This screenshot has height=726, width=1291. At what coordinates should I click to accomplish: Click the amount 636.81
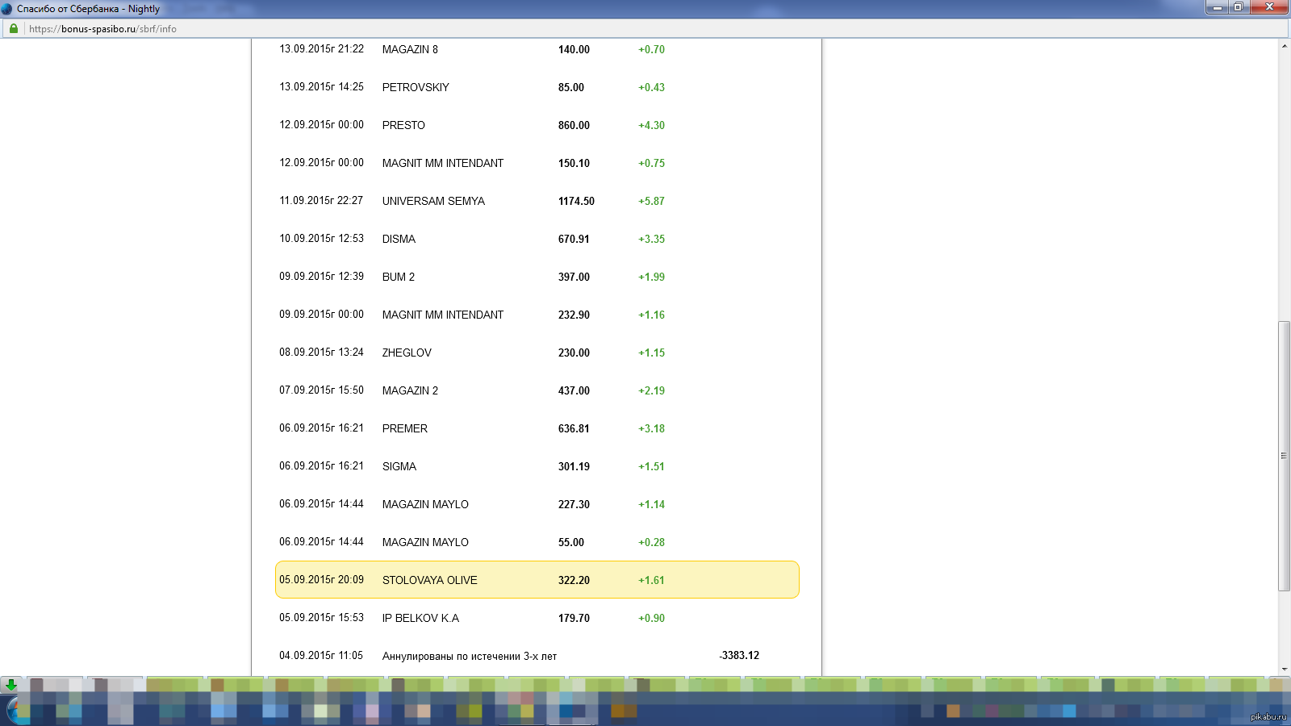pyautogui.click(x=574, y=428)
